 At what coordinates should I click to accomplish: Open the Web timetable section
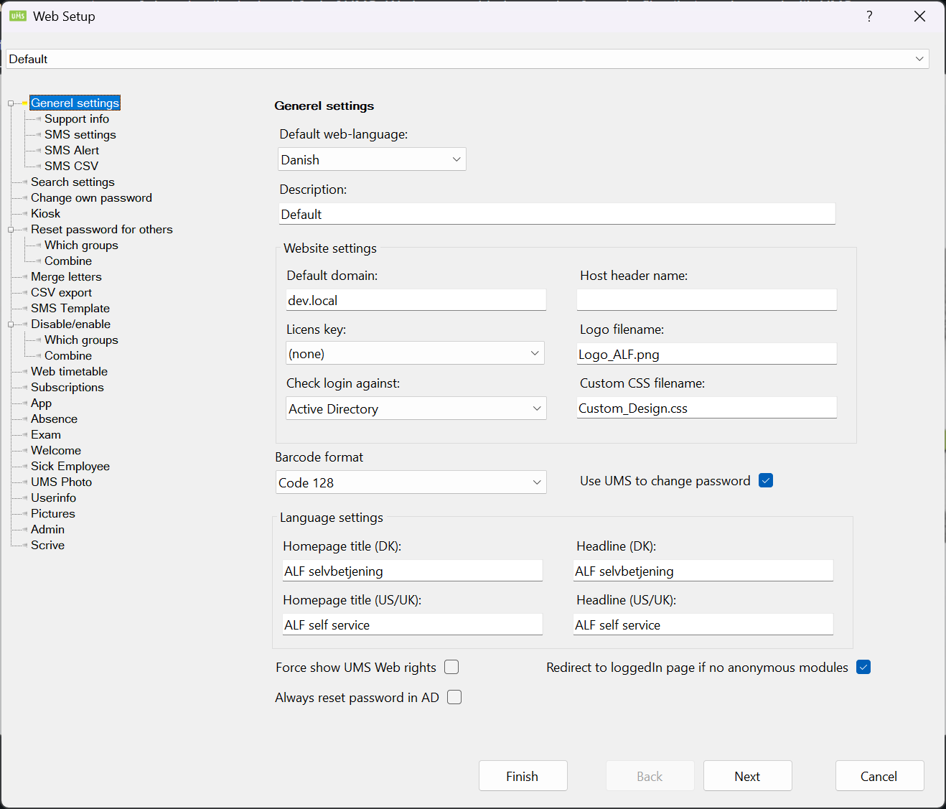[x=69, y=372]
